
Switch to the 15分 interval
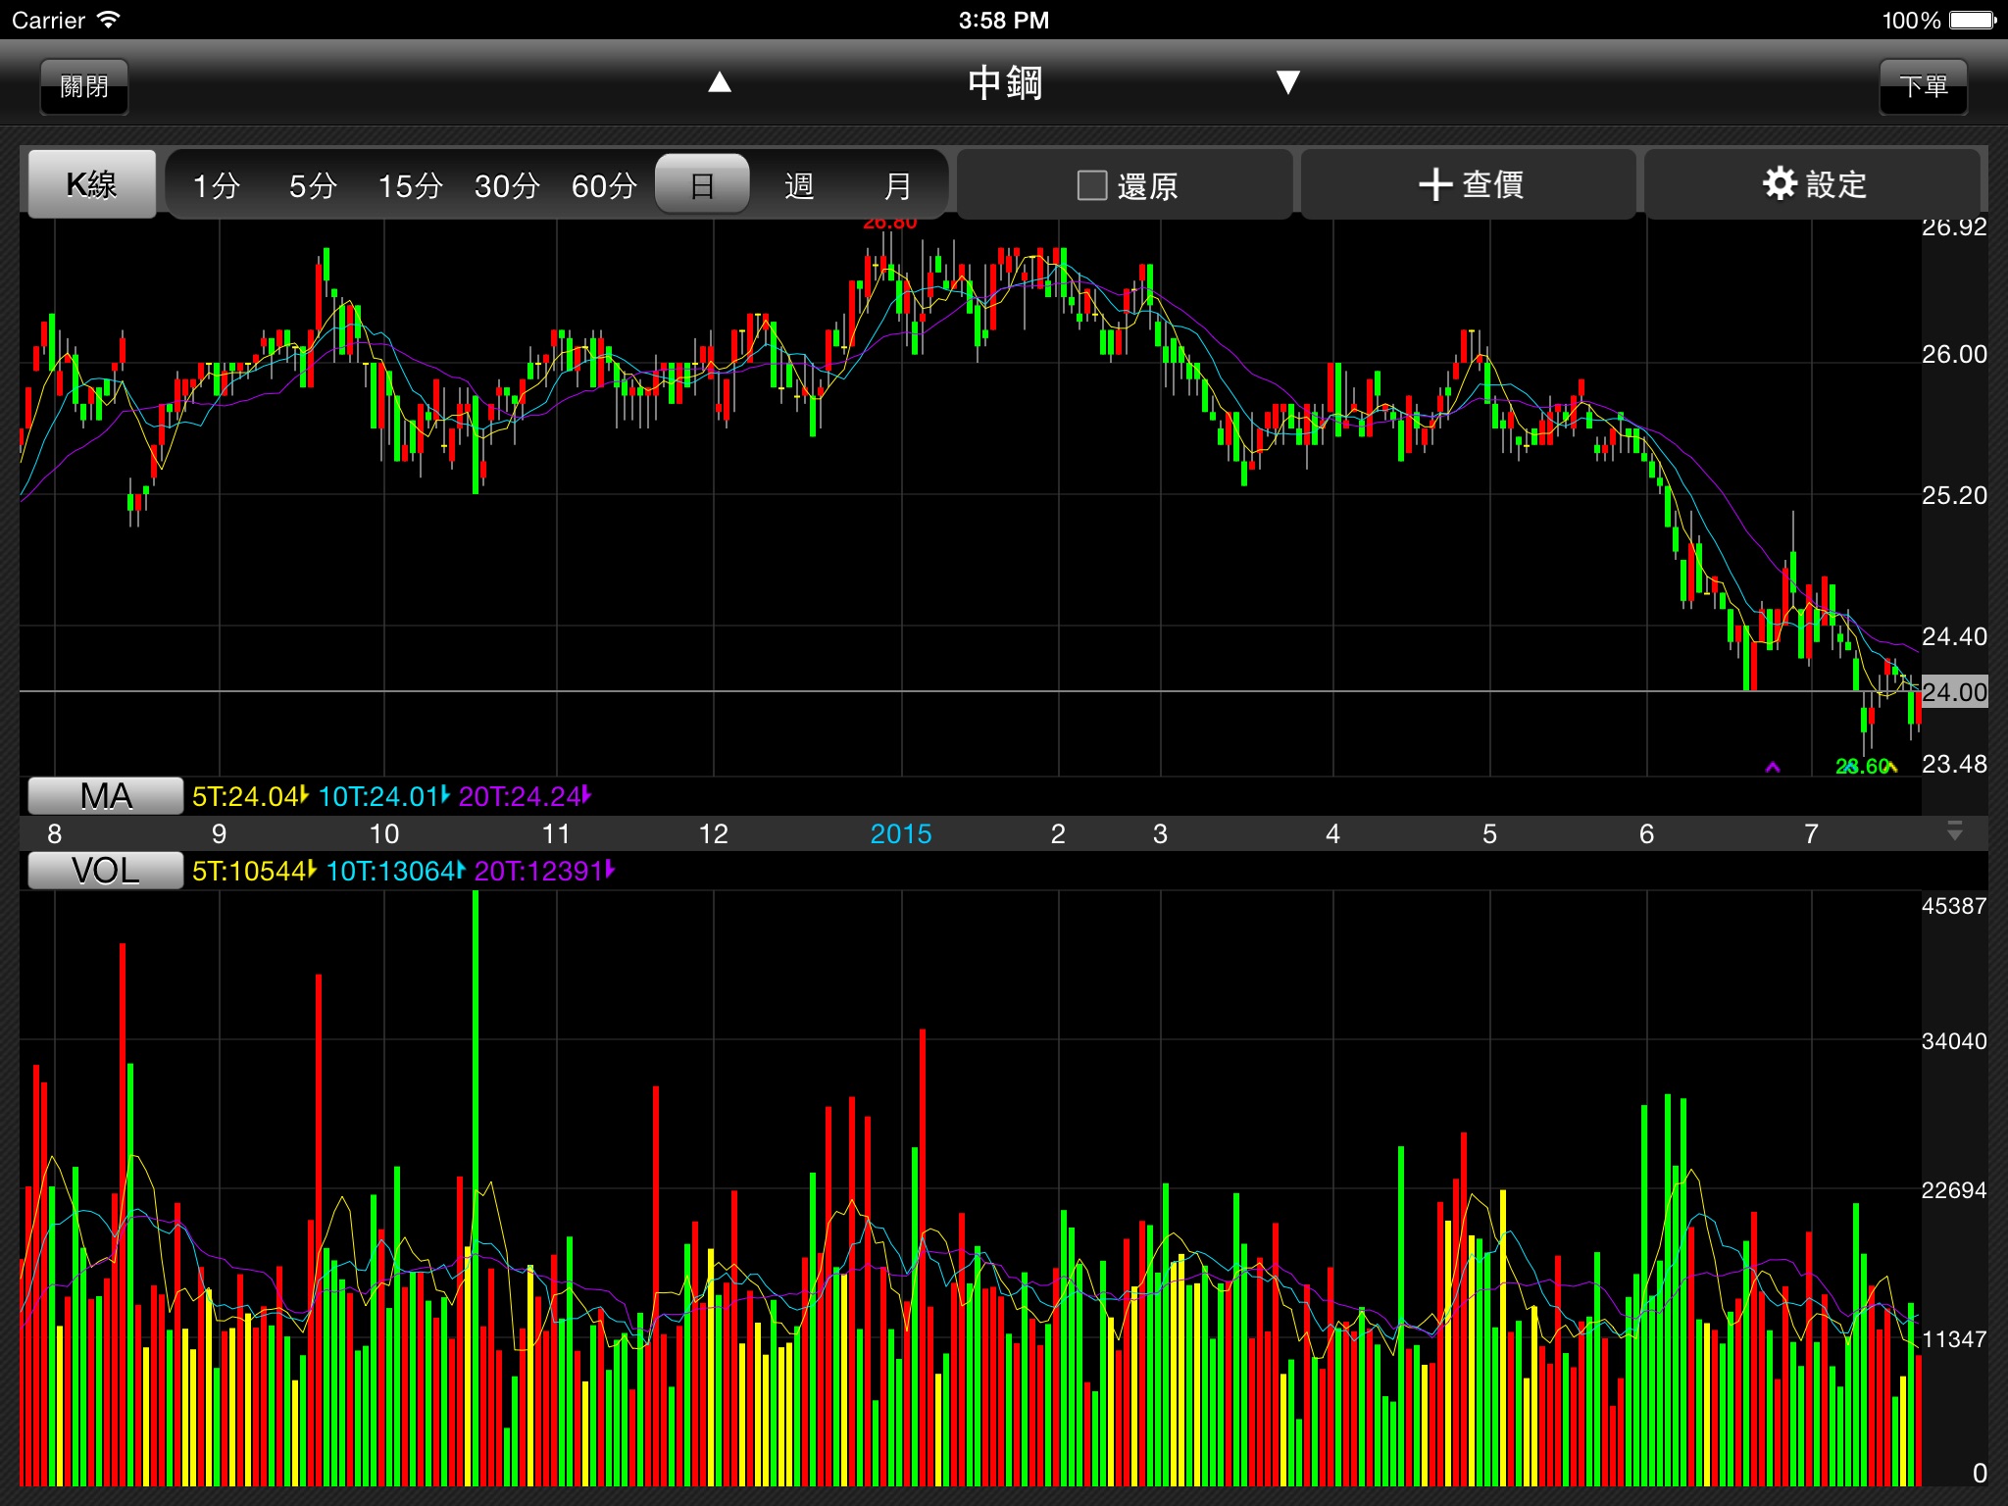click(x=410, y=184)
